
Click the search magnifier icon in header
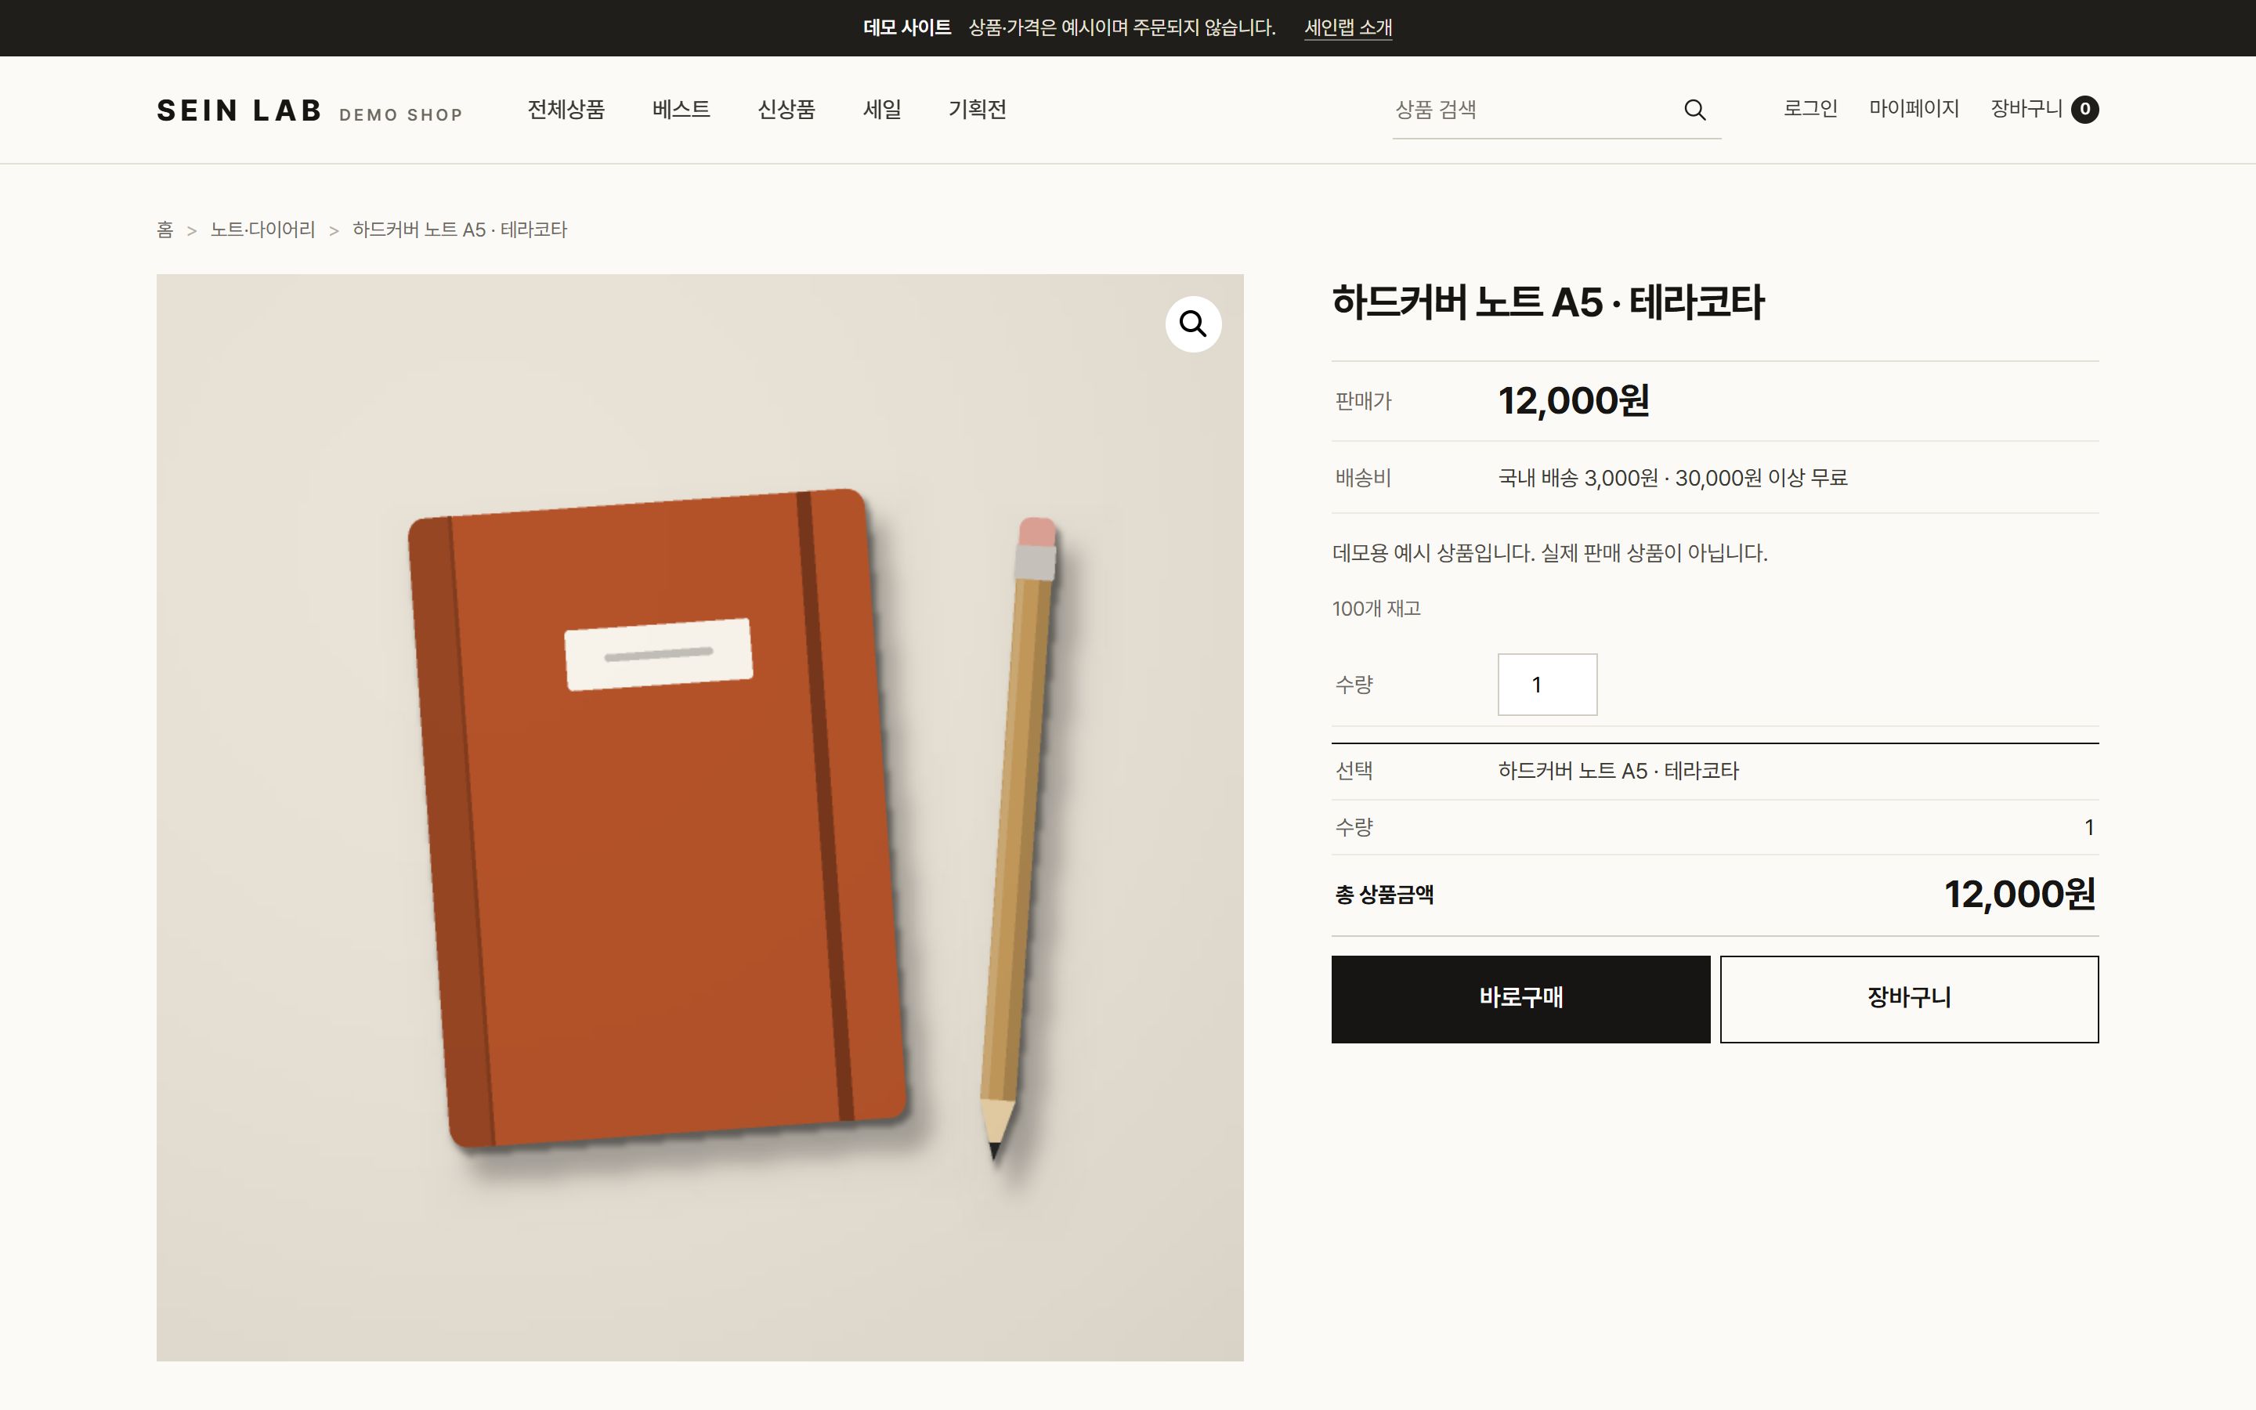pyautogui.click(x=1694, y=110)
